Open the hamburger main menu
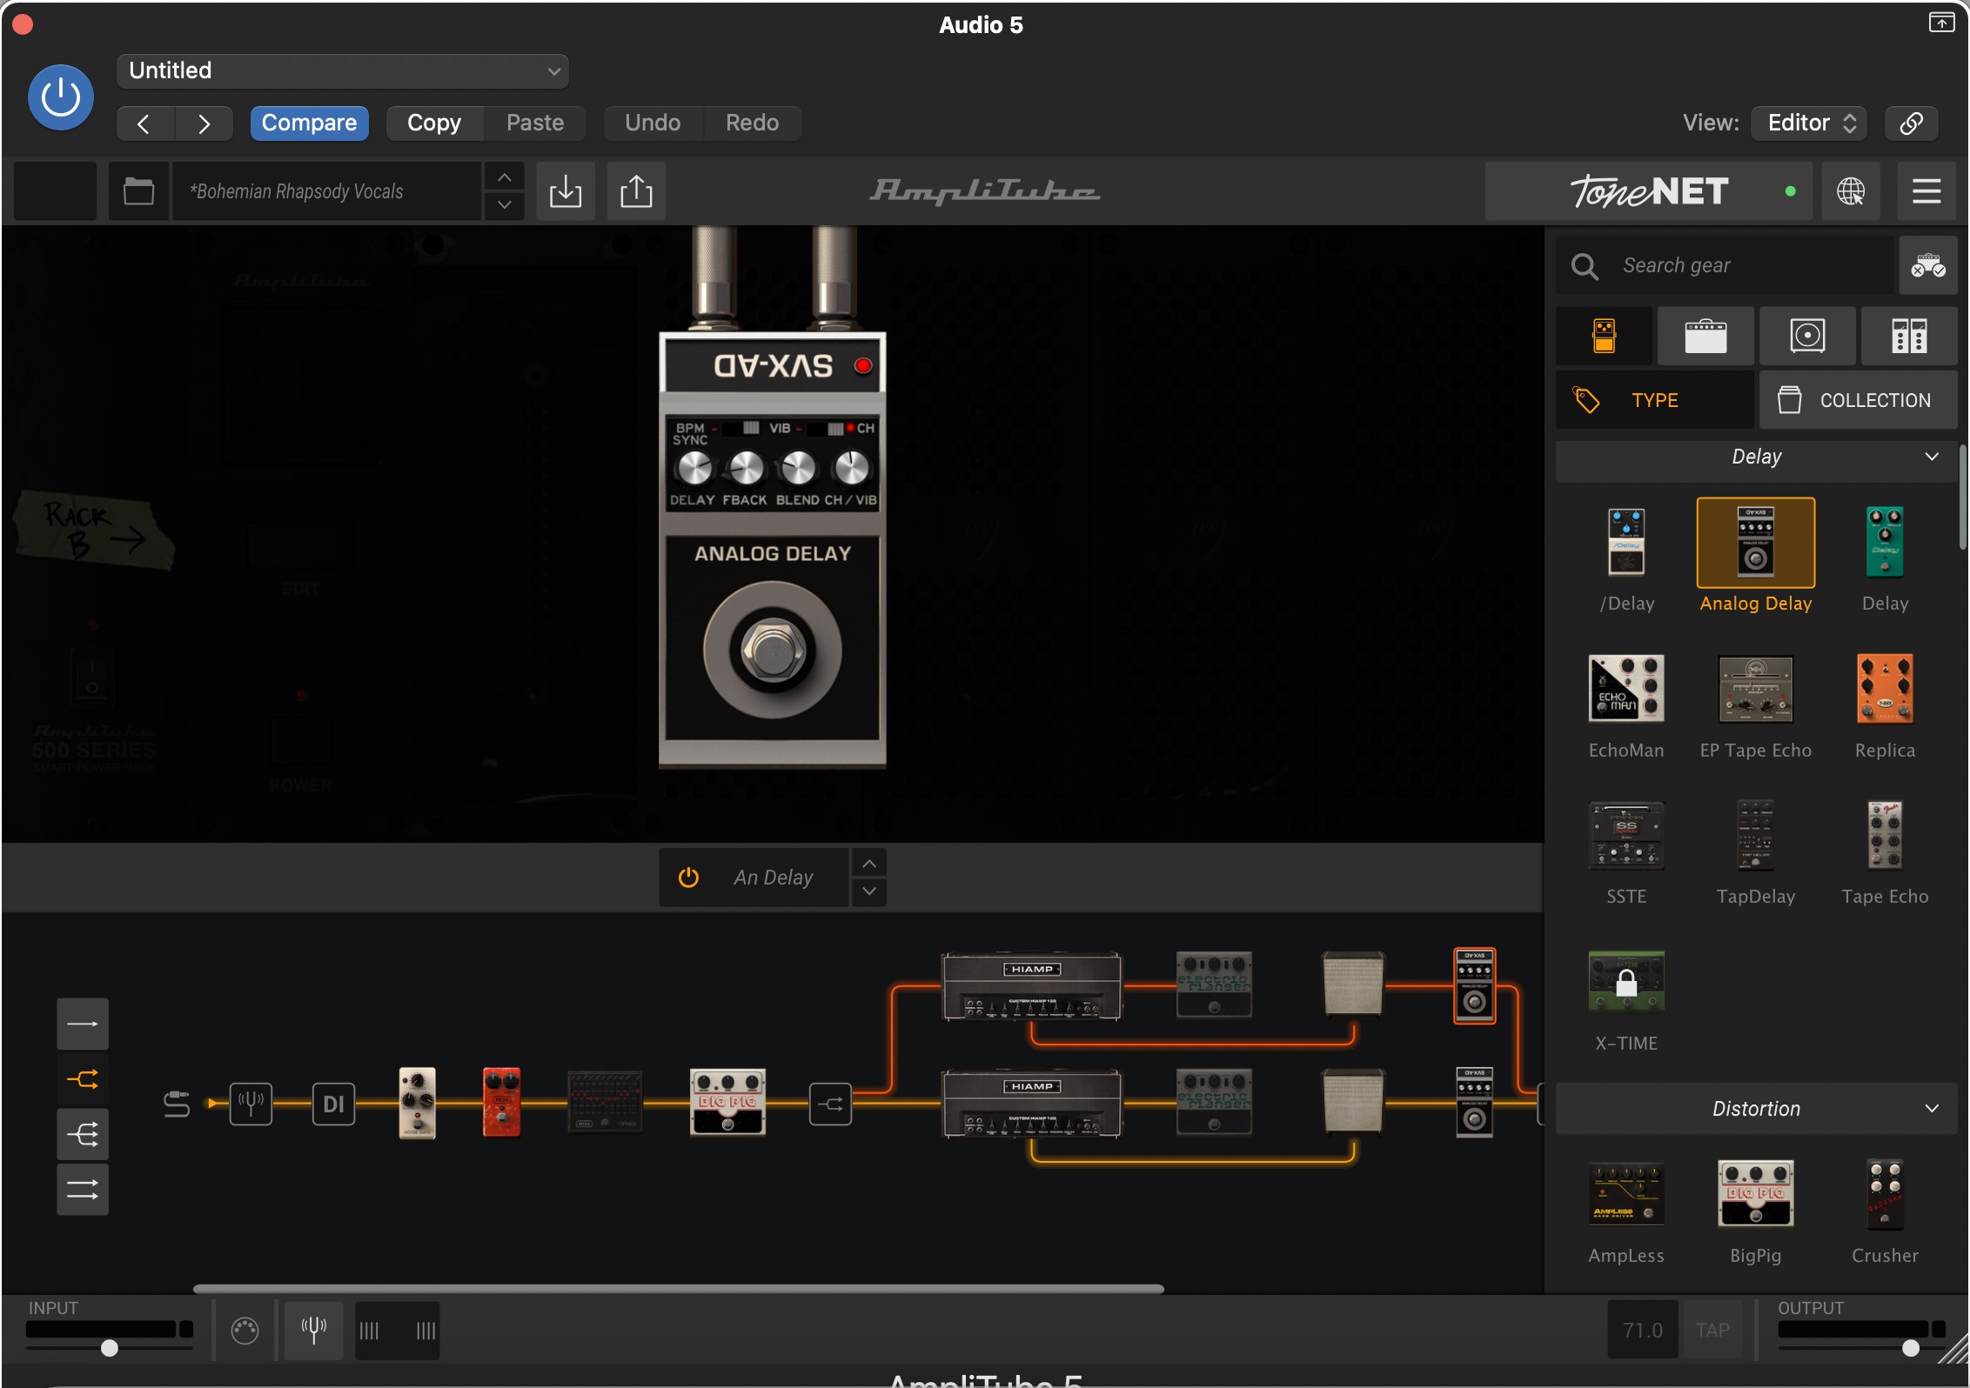This screenshot has width=1970, height=1388. pyautogui.click(x=1926, y=191)
